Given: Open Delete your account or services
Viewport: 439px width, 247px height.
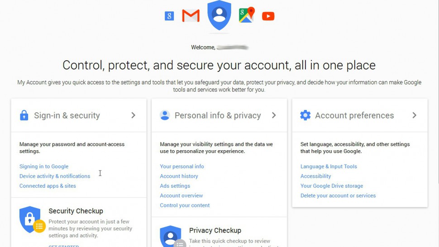Looking at the screenshot, I should [338, 195].
